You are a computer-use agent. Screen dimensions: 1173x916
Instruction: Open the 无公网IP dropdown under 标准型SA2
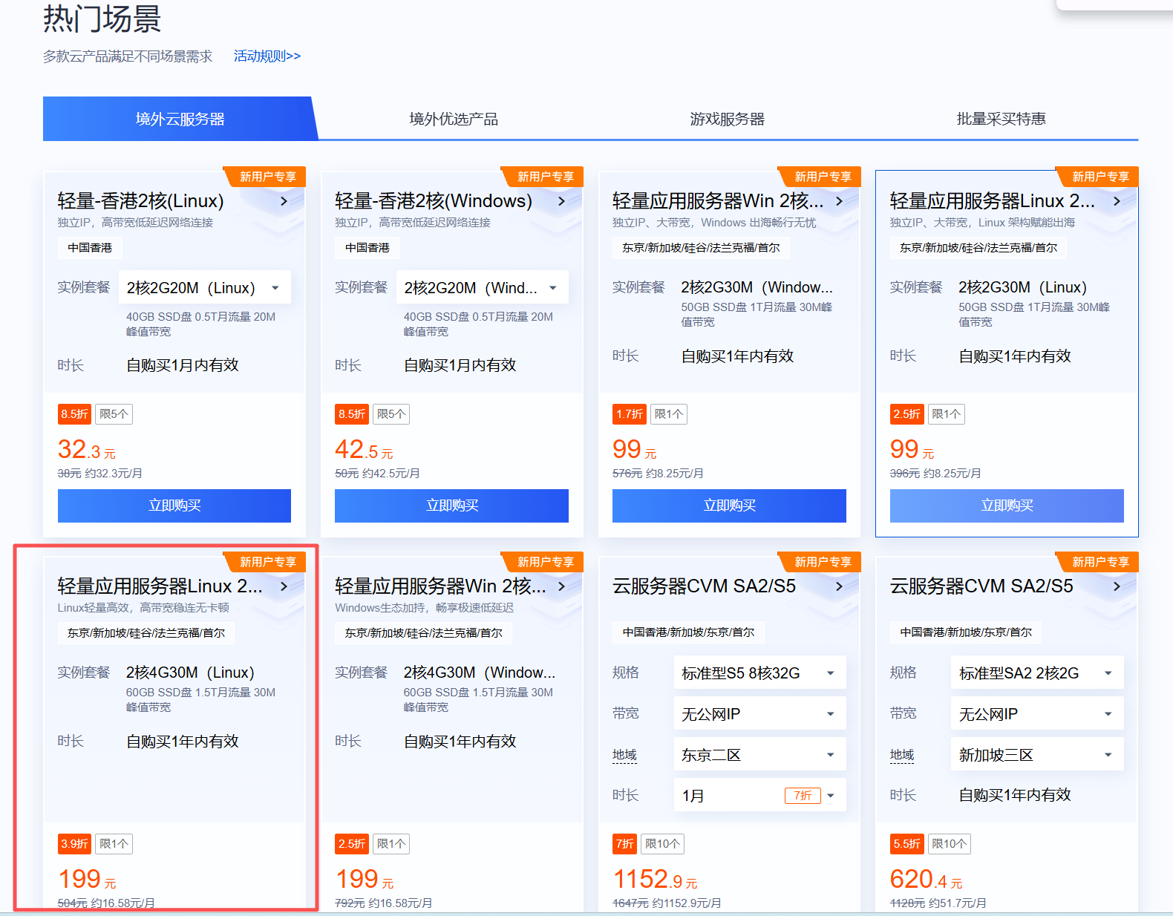[1037, 714]
